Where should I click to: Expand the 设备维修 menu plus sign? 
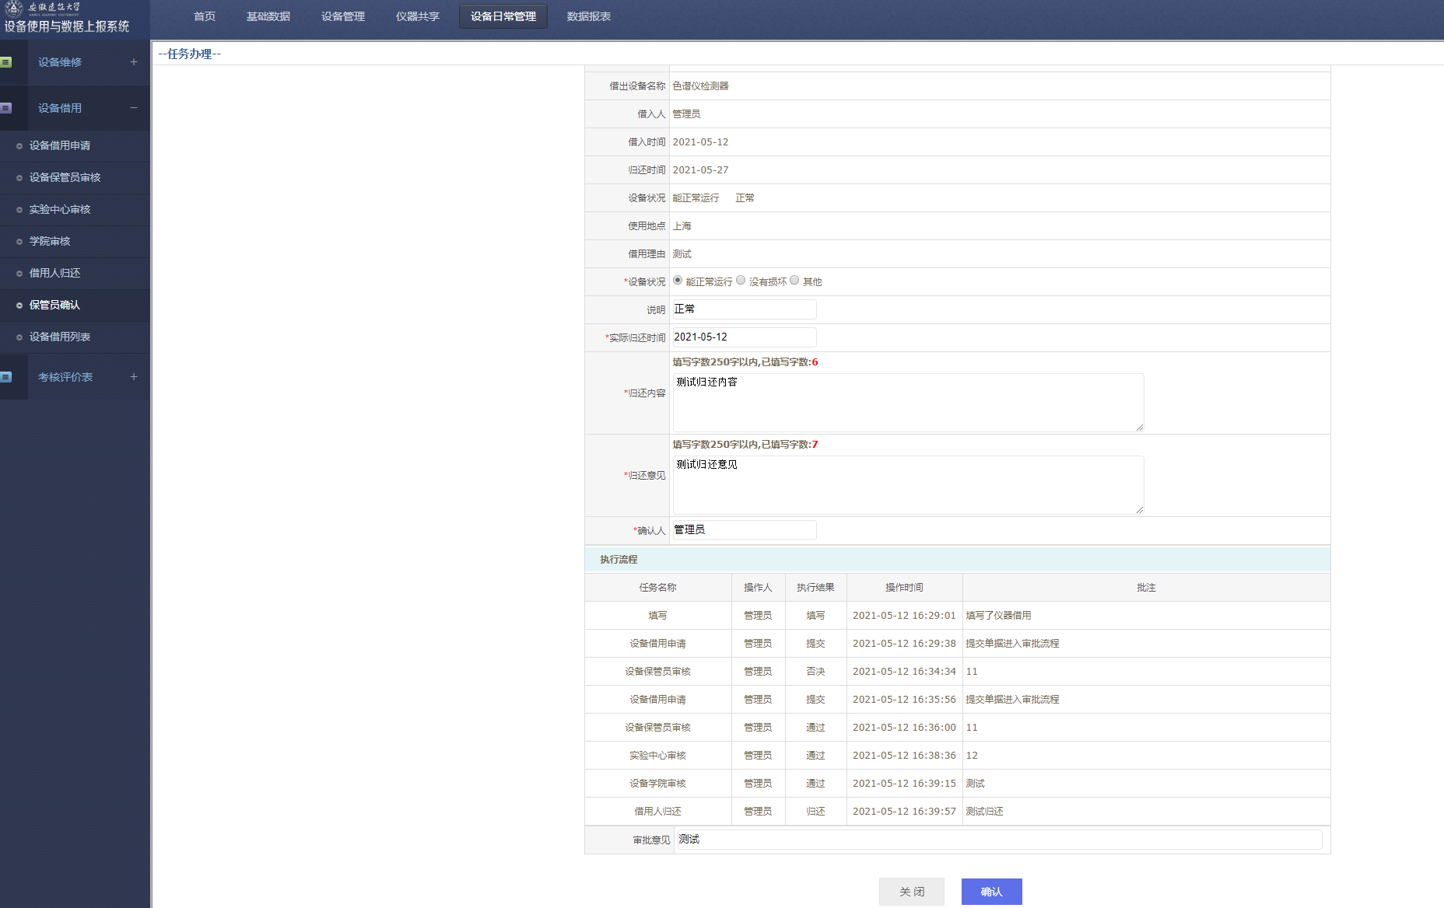click(x=134, y=62)
